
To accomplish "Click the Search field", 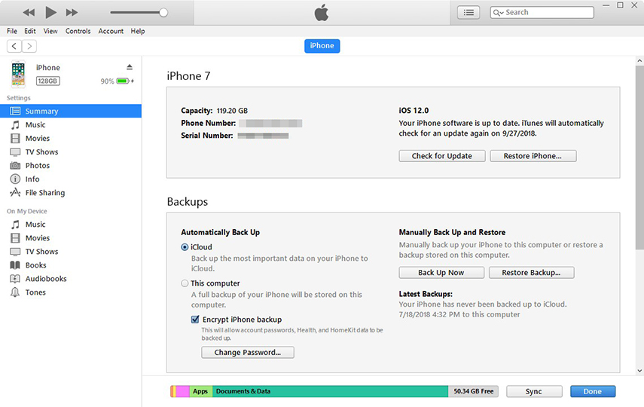I will click(x=542, y=12).
